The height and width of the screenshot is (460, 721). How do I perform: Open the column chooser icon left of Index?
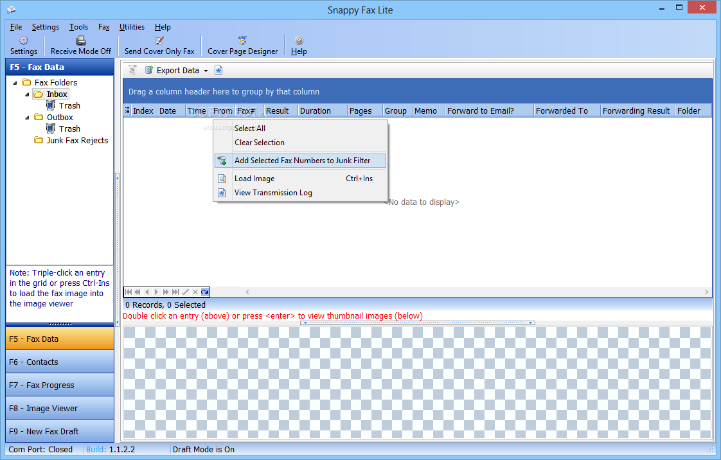[x=127, y=111]
